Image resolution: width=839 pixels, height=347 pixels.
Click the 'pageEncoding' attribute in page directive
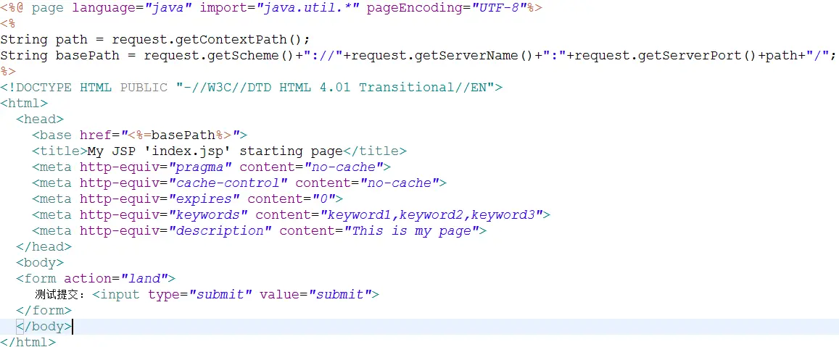413,8
